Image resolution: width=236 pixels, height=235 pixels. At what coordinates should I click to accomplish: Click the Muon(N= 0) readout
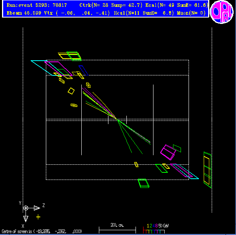point(191,13)
